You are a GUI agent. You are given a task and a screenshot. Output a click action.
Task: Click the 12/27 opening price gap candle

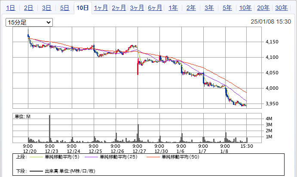coord(138,68)
